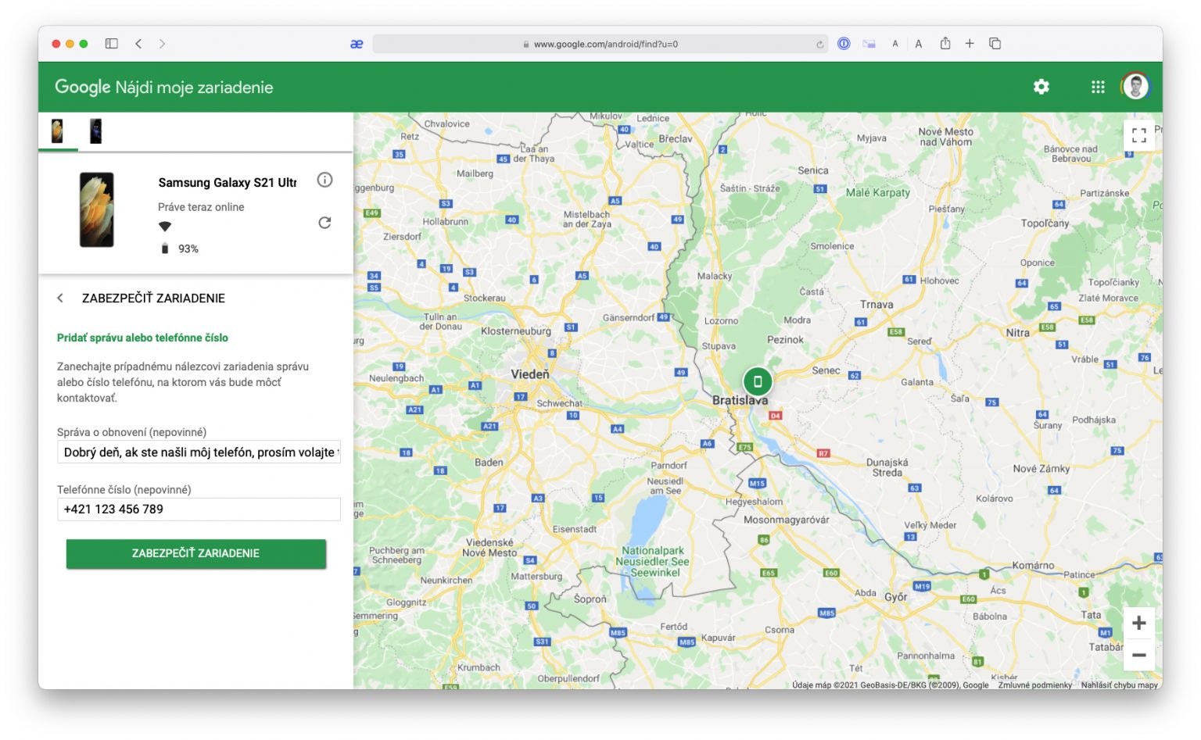Open the Google apps grid
The image size is (1201, 740).
[1098, 87]
